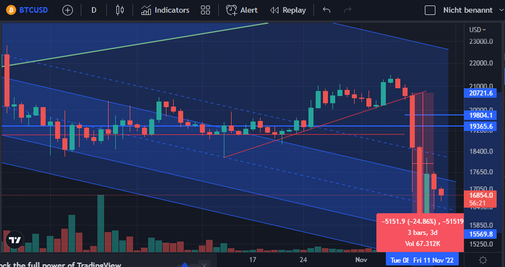Undo the last chart action
This screenshot has height=267, width=505.
click(326, 10)
